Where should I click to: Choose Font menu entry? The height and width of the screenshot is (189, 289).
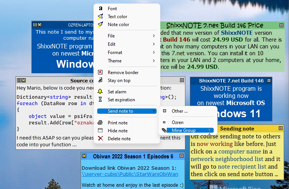click(x=127, y=8)
